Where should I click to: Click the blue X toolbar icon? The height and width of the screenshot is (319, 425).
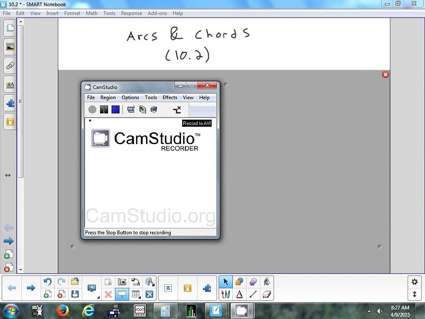(149, 294)
